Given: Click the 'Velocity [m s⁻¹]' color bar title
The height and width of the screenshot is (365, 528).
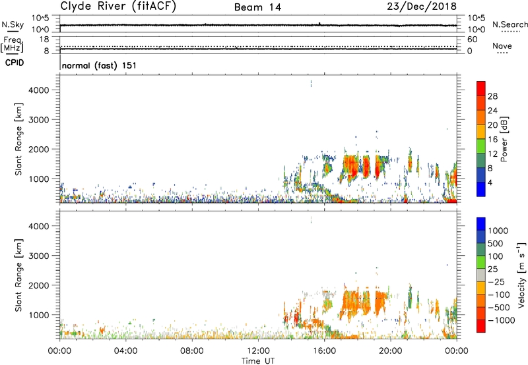Looking at the screenshot, I should (521, 275).
